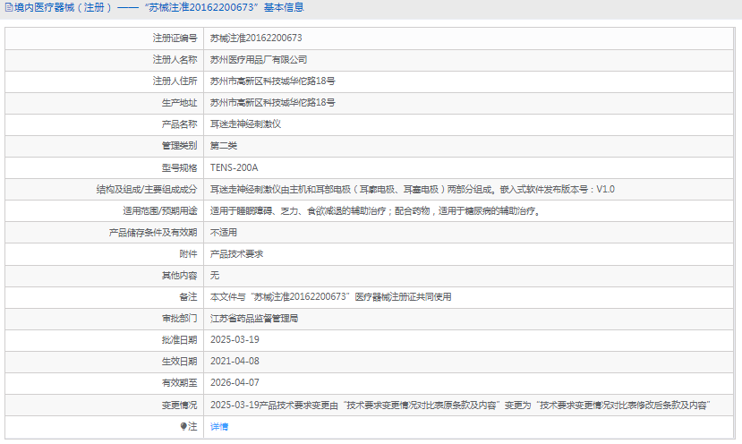Image resolution: width=742 pixels, height=444 pixels.
Task: Click the 结构及组成/主要组成成分 label
Action: [x=147, y=190]
